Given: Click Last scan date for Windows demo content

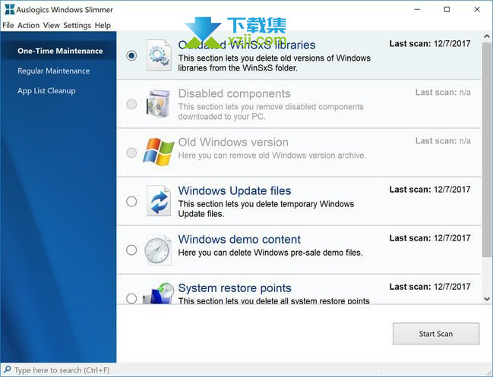Looking at the screenshot, I should coord(430,238).
